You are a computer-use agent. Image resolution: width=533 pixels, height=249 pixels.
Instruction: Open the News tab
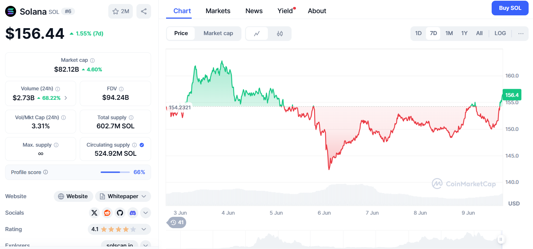[254, 11]
